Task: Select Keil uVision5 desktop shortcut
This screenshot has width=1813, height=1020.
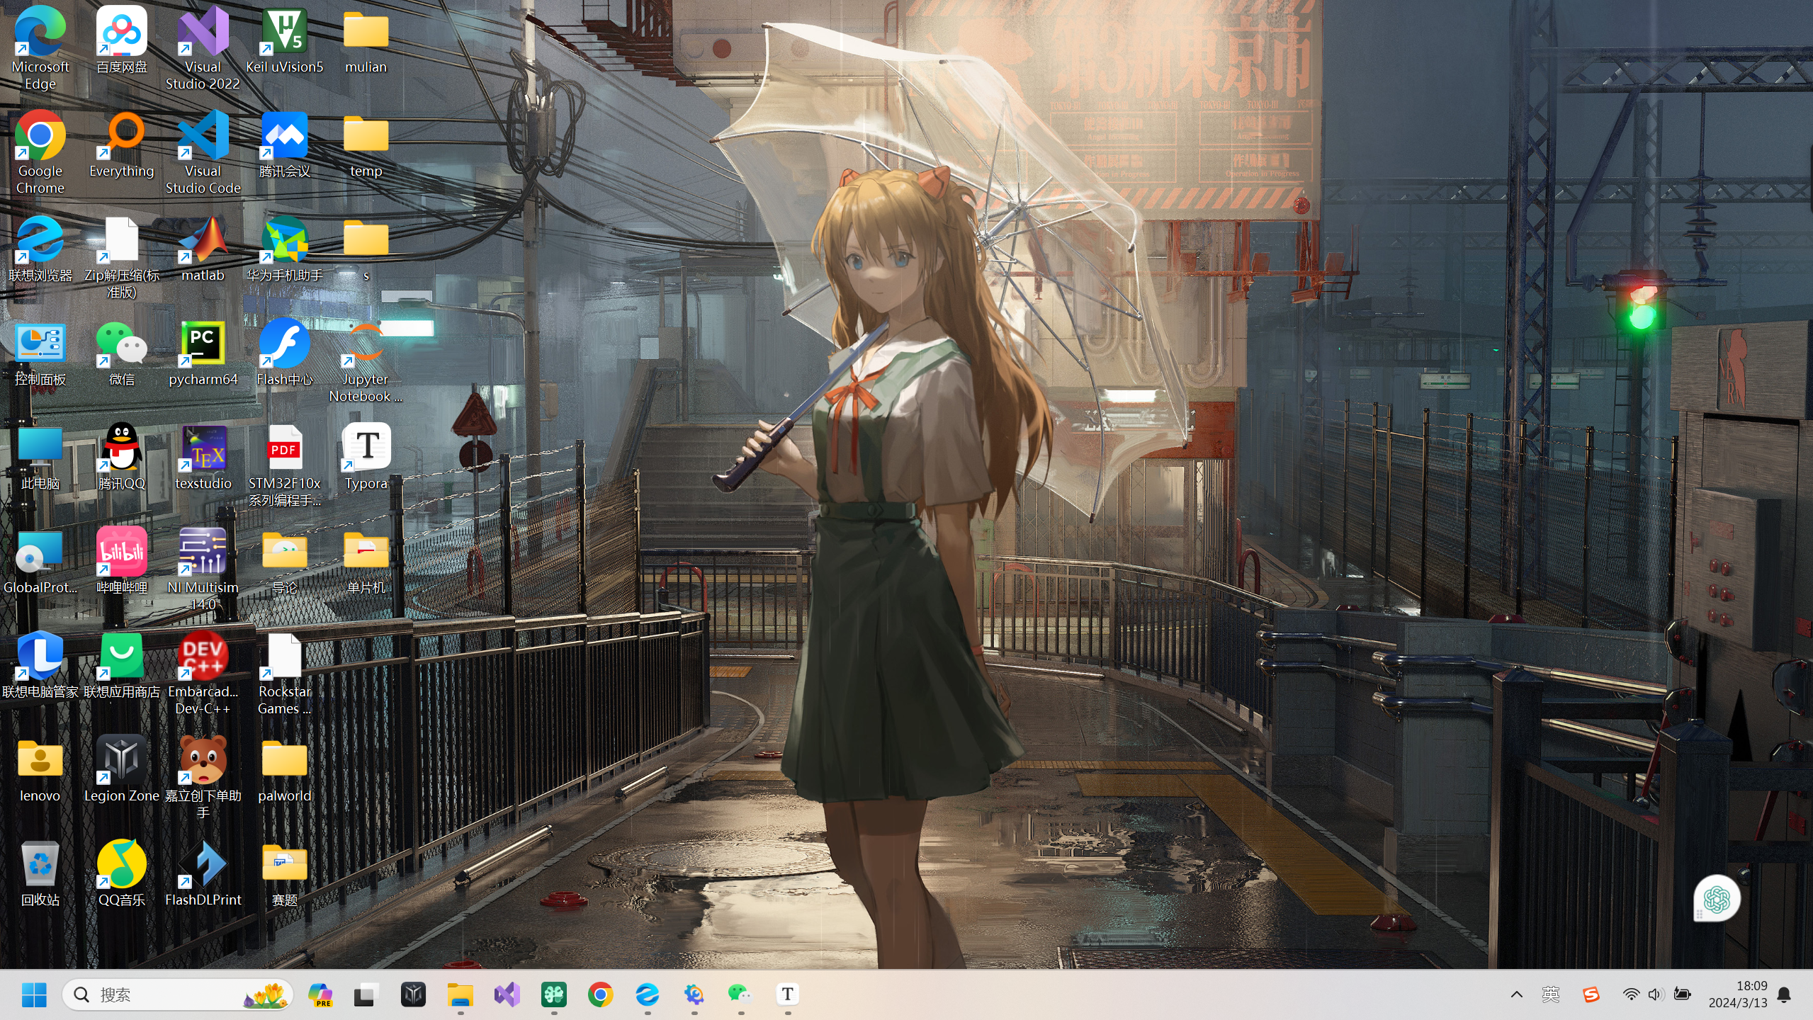Action: pyautogui.click(x=285, y=40)
